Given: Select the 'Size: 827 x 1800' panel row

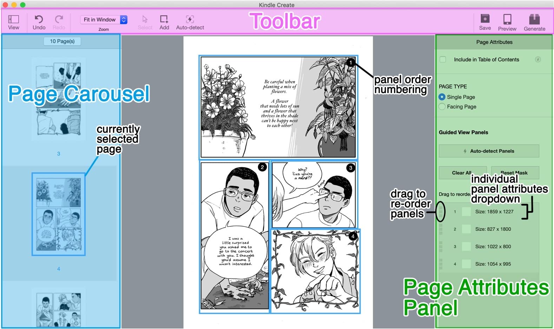Looking at the screenshot, I should (x=489, y=229).
